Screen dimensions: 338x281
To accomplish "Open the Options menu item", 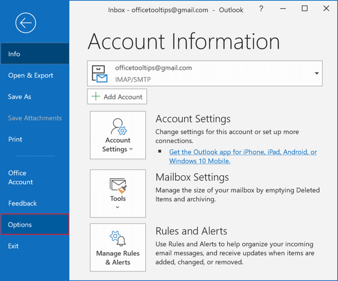I will 34,225.
